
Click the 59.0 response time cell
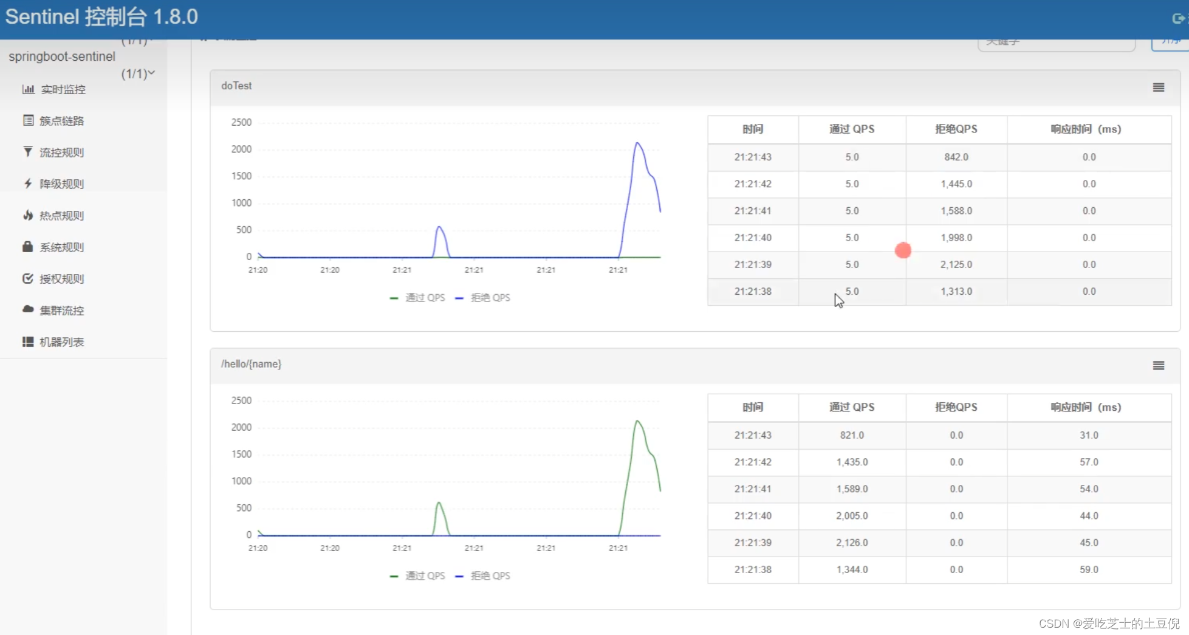(x=1089, y=569)
